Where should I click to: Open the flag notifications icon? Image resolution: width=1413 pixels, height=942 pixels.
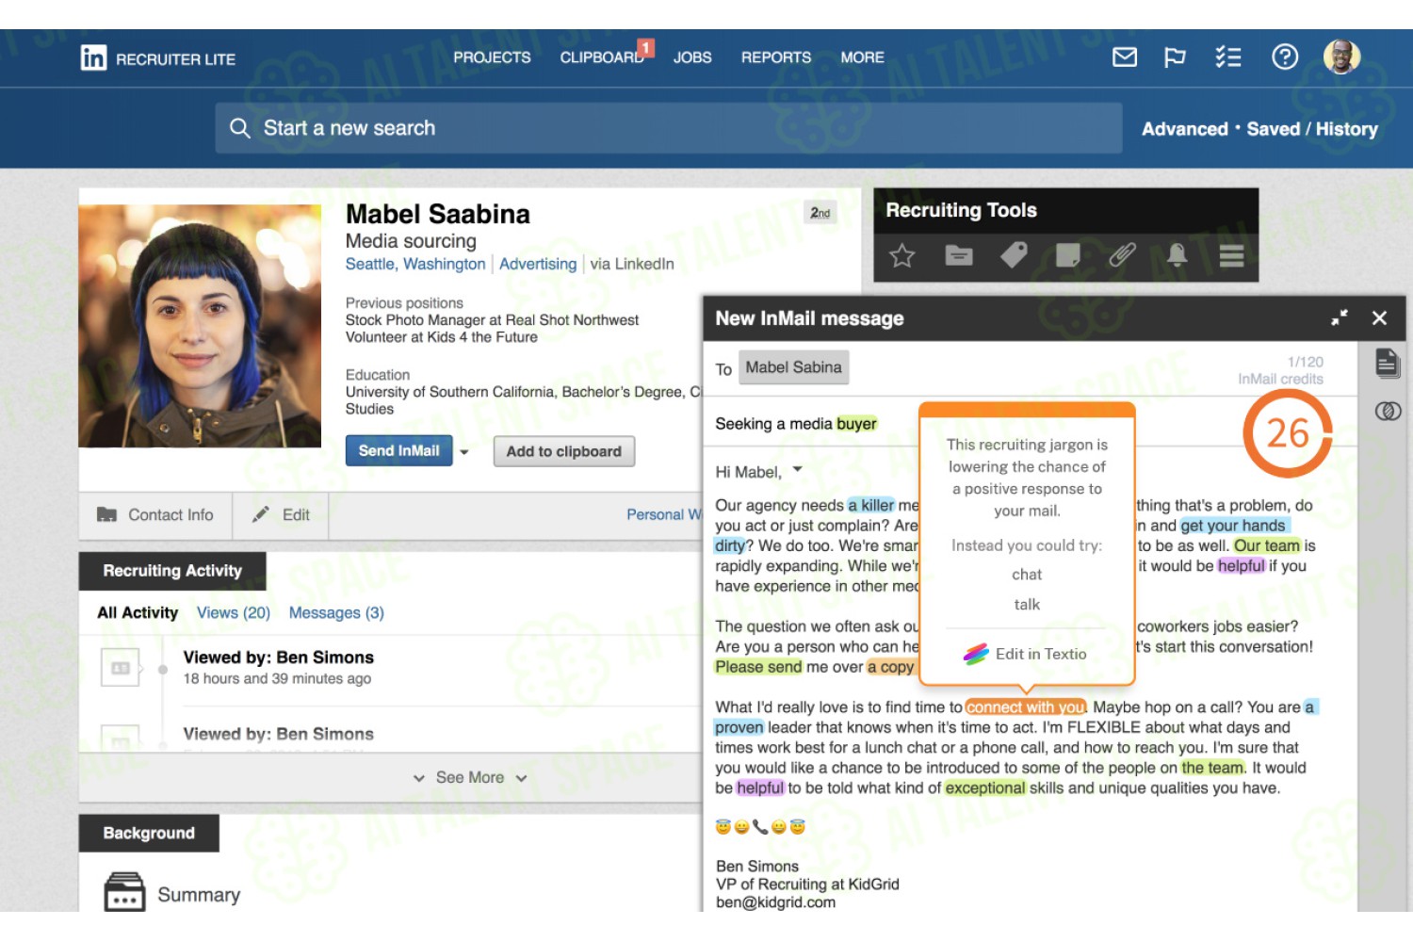[x=1175, y=57]
